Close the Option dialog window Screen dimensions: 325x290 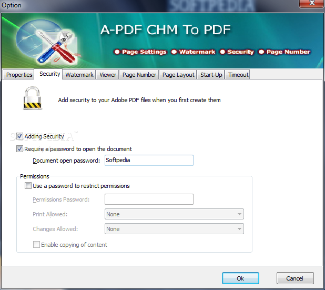(311, 3)
